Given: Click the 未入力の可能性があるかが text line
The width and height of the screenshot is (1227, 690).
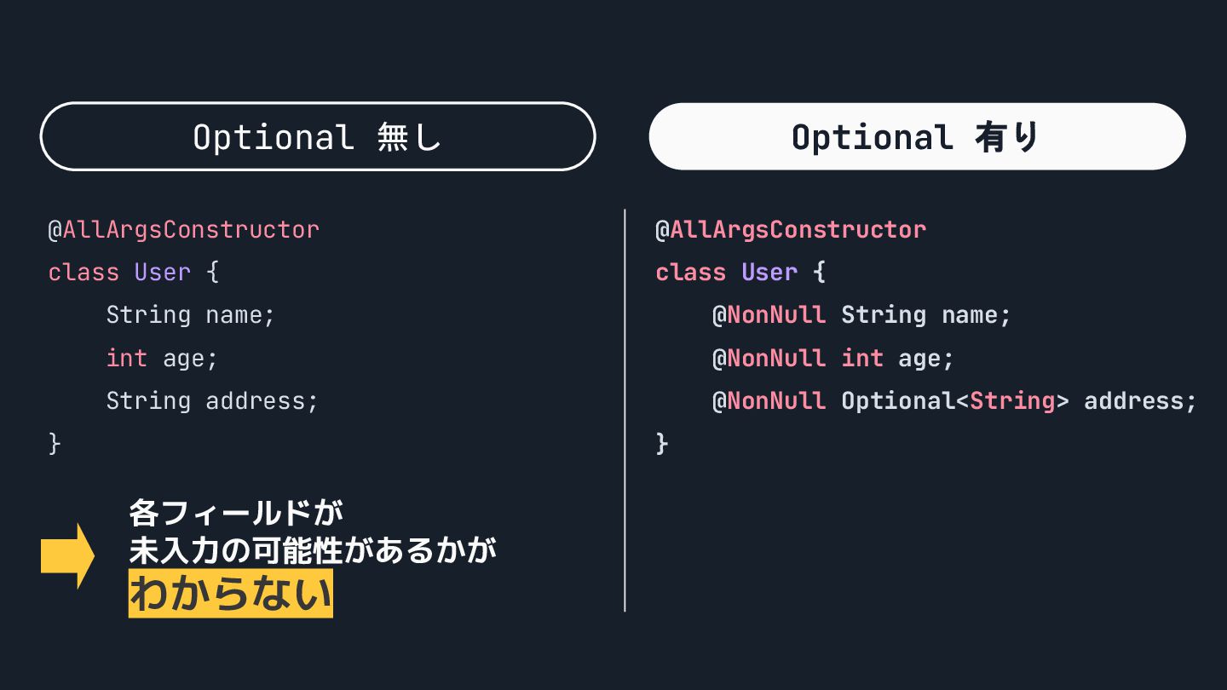Looking at the screenshot, I should click(313, 550).
